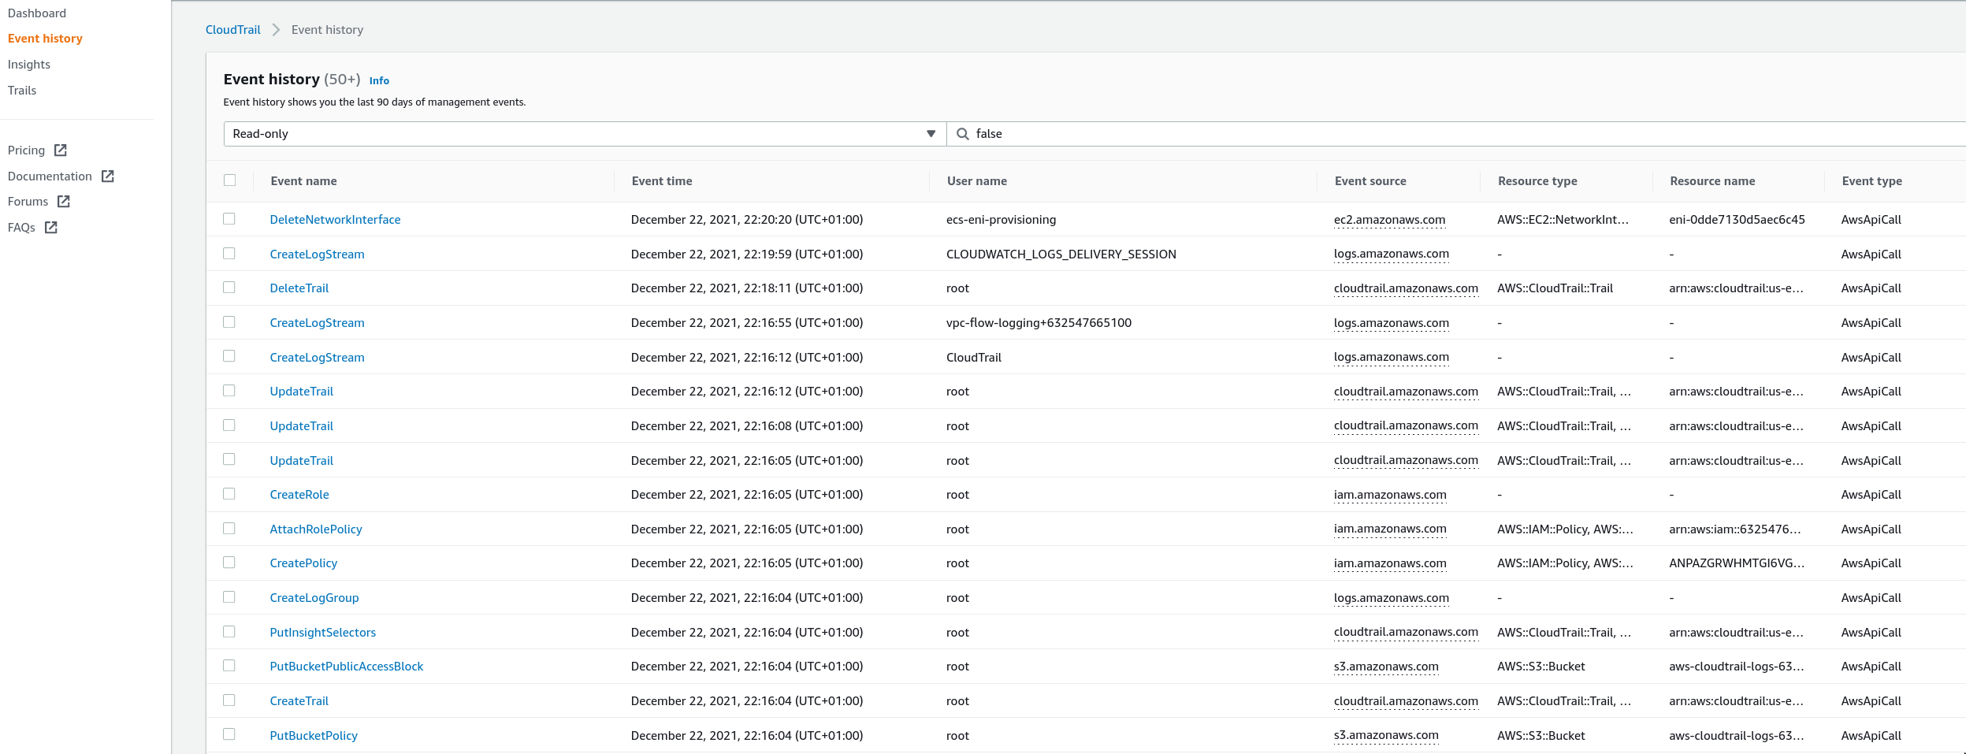Click vpc-flow-logging+632547665100 user name

pos(1039,323)
